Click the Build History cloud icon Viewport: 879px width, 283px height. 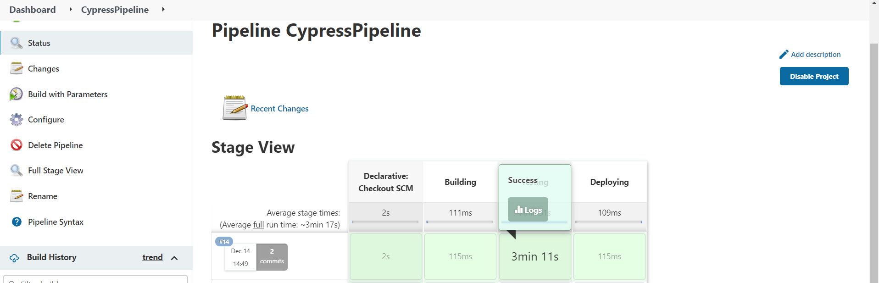14,258
